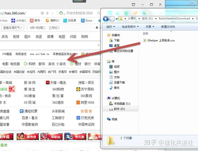198x151 pixels.
Task: Open the 理财 category link
Action: 75,64
